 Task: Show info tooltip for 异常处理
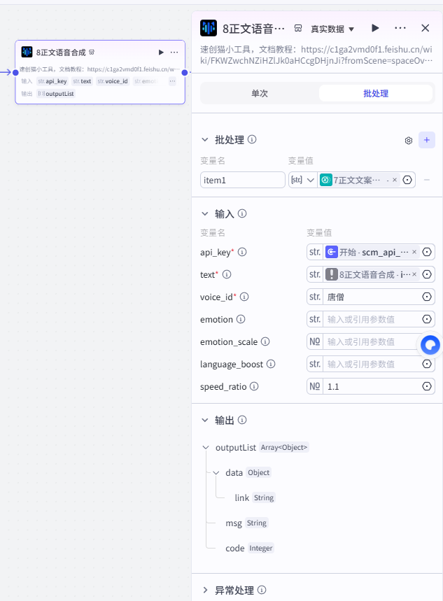[262, 590]
